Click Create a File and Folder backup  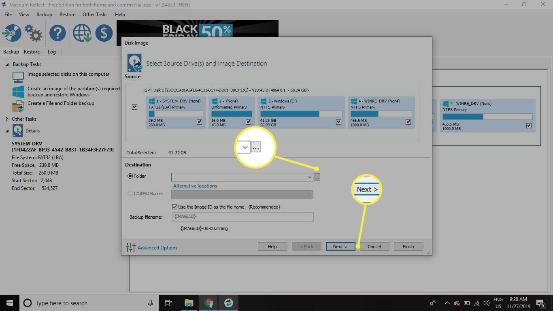point(61,103)
